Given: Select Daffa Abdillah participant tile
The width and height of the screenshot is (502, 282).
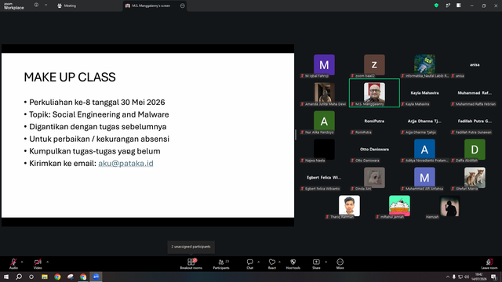Looking at the screenshot, I should point(475,150).
